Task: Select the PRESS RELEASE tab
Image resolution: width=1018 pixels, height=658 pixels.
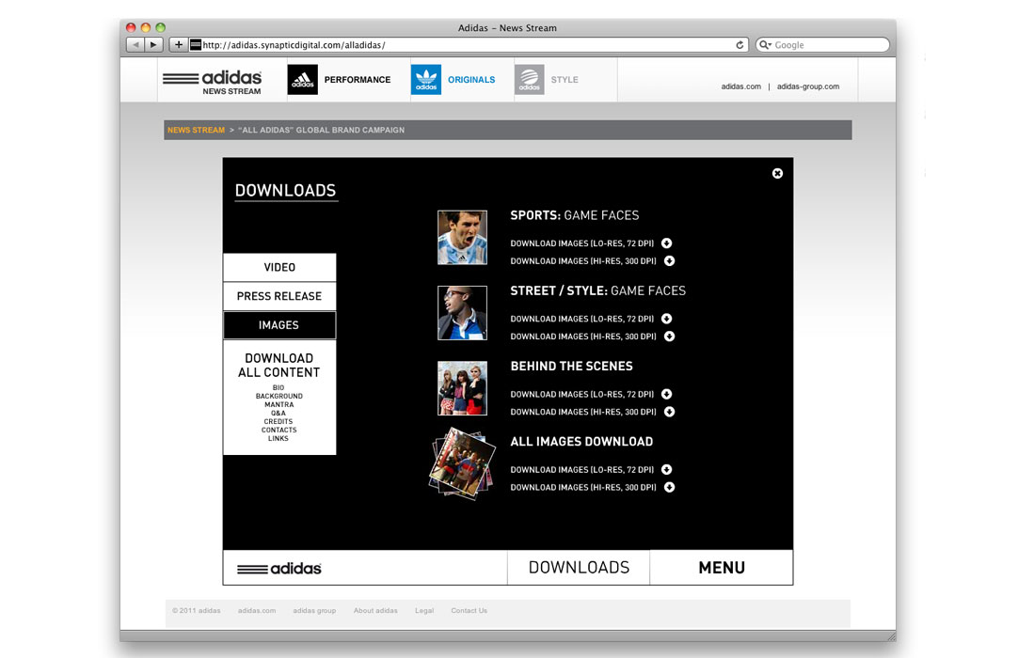Action: [x=279, y=296]
